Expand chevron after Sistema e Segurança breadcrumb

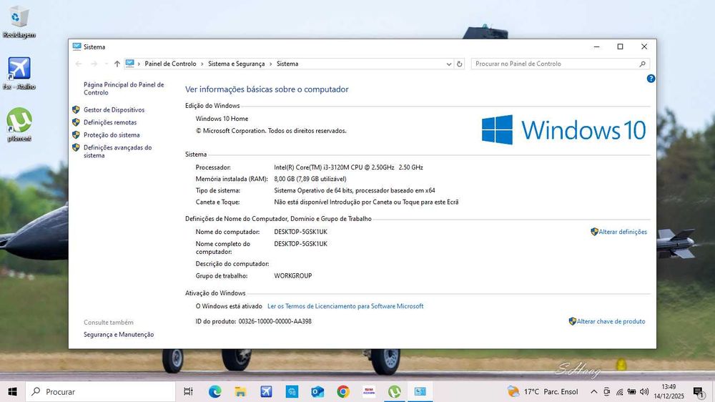(x=270, y=64)
